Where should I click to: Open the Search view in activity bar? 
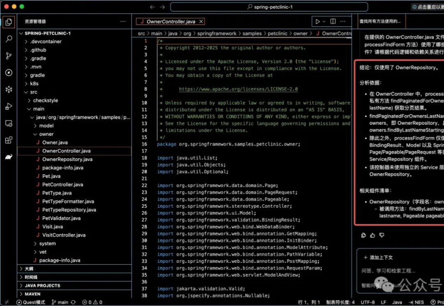[9, 39]
